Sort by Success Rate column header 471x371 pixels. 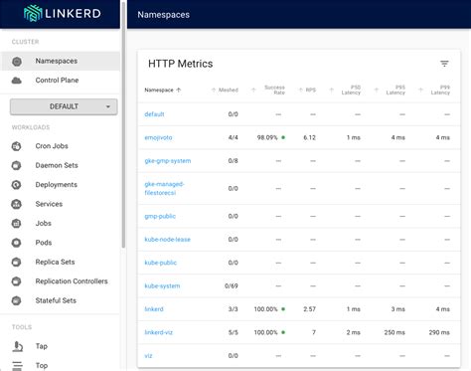coord(274,90)
